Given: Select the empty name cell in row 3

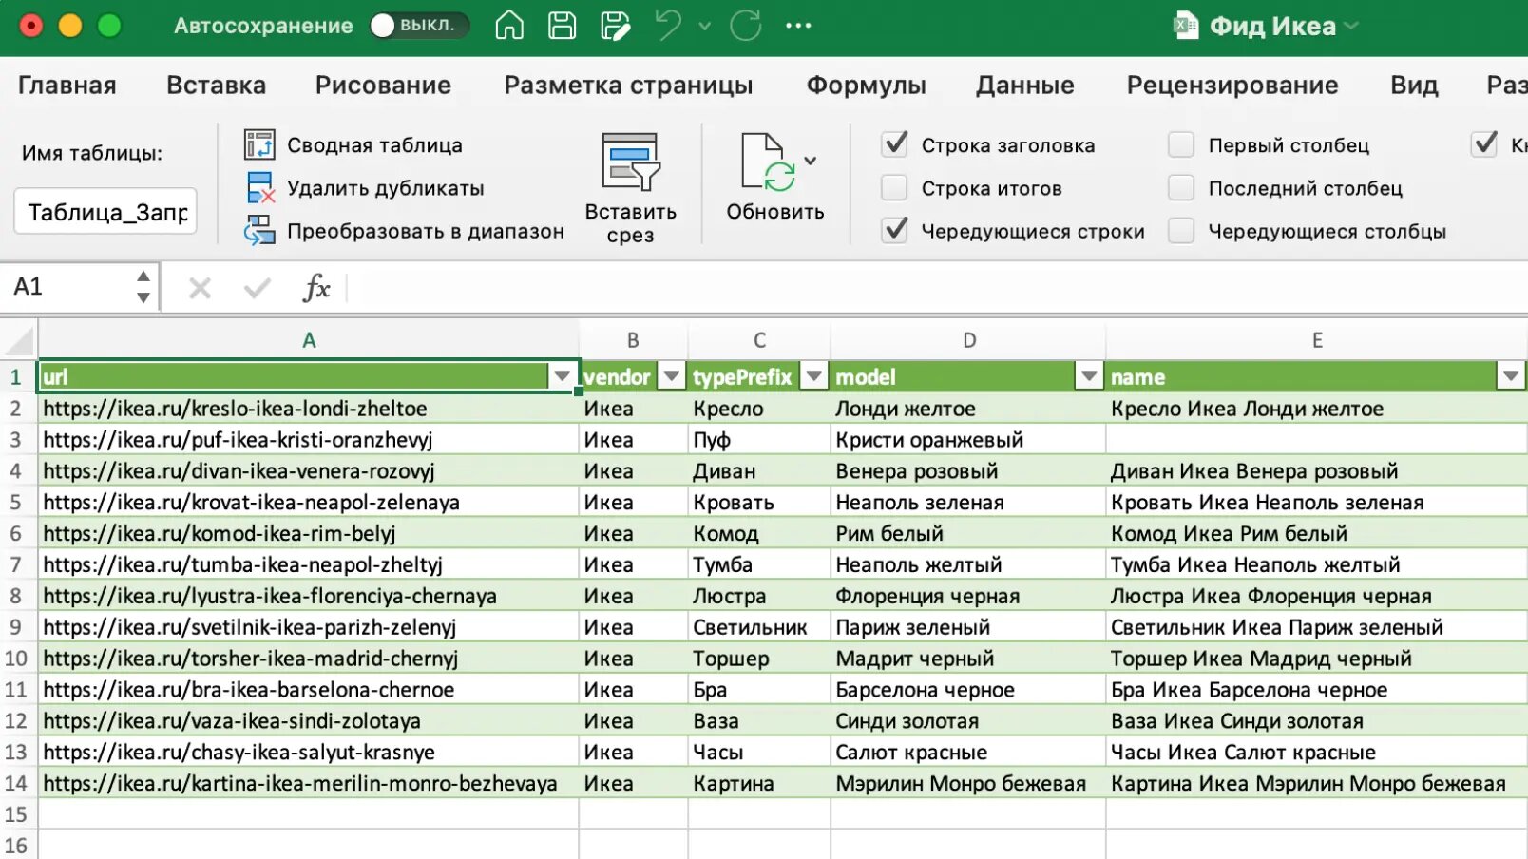Looking at the screenshot, I should [x=1317, y=440].
